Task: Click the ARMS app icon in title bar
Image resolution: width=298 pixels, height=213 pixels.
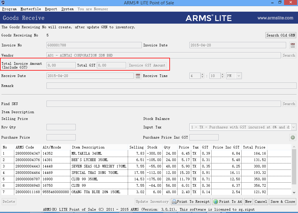Action: point(3,3)
